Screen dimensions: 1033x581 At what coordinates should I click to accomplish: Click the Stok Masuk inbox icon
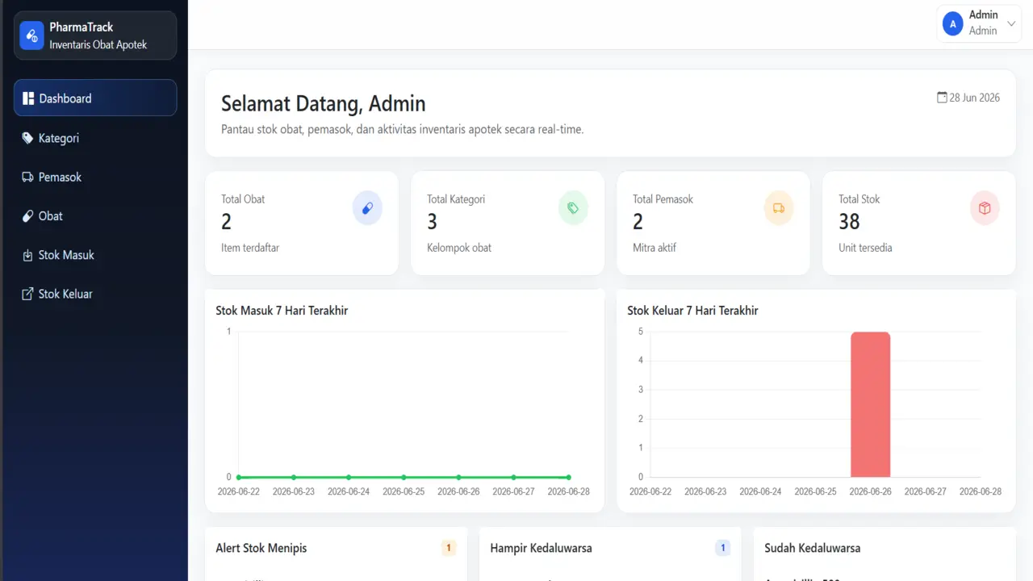pyautogui.click(x=27, y=255)
